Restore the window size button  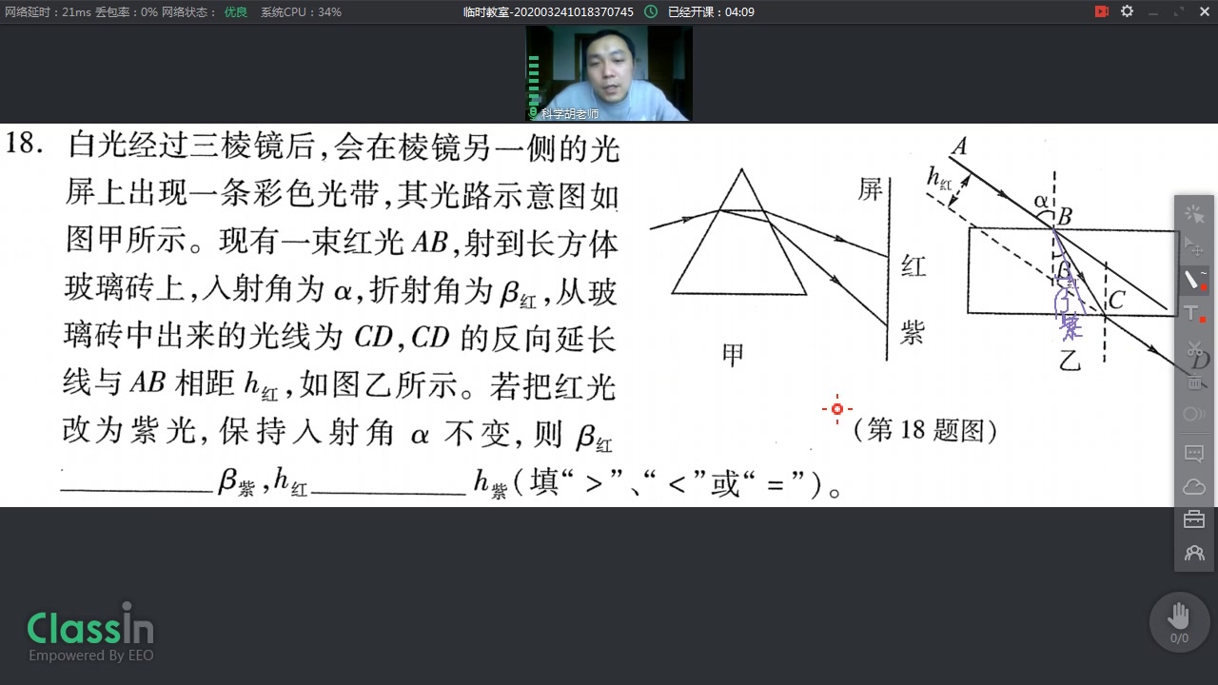[1178, 11]
